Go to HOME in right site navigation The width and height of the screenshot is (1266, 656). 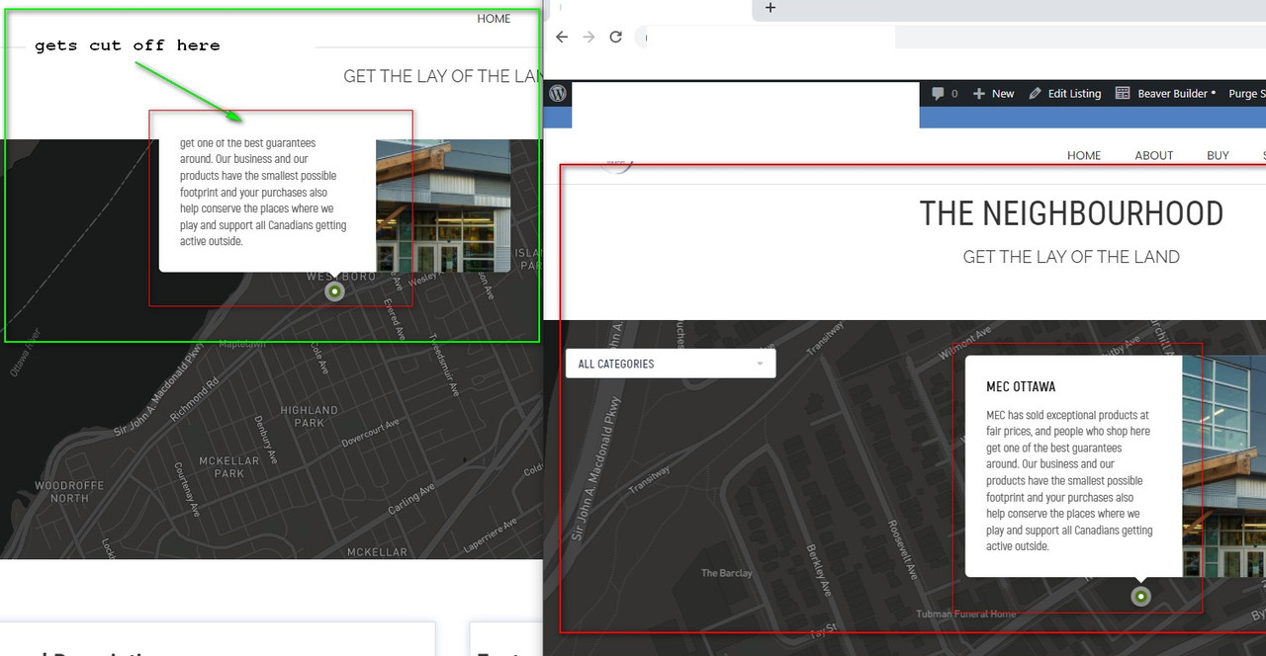[1084, 155]
